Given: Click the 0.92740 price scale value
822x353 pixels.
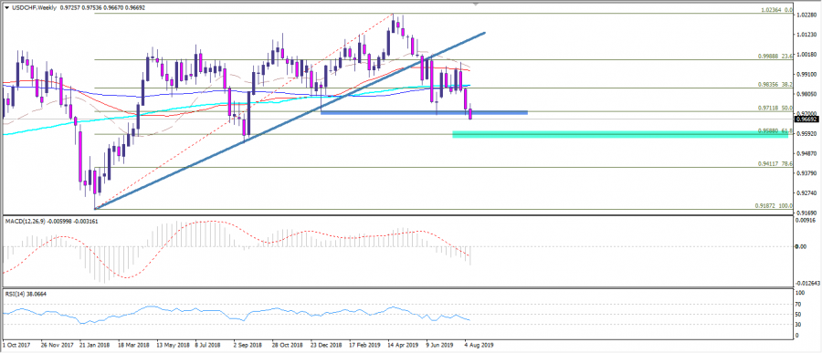Looking at the screenshot, I should [x=806, y=193].
